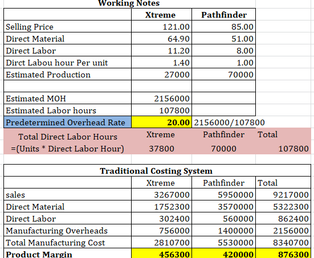The width and height of the screenshot is (314, 258).
Task: Click the formula note 2156000/107800
Action: (x=229, y=122)
